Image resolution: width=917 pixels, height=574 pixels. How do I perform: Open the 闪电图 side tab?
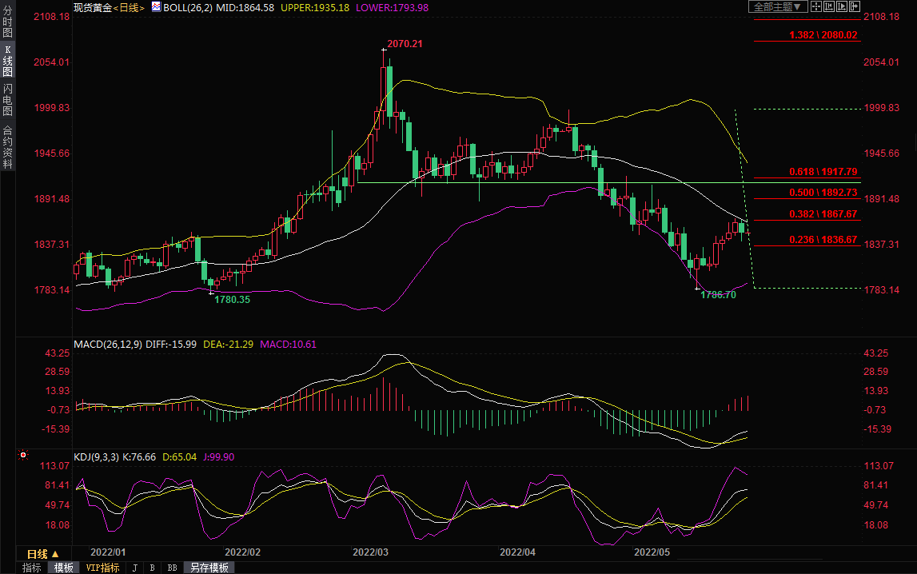[x=7, y=100]
